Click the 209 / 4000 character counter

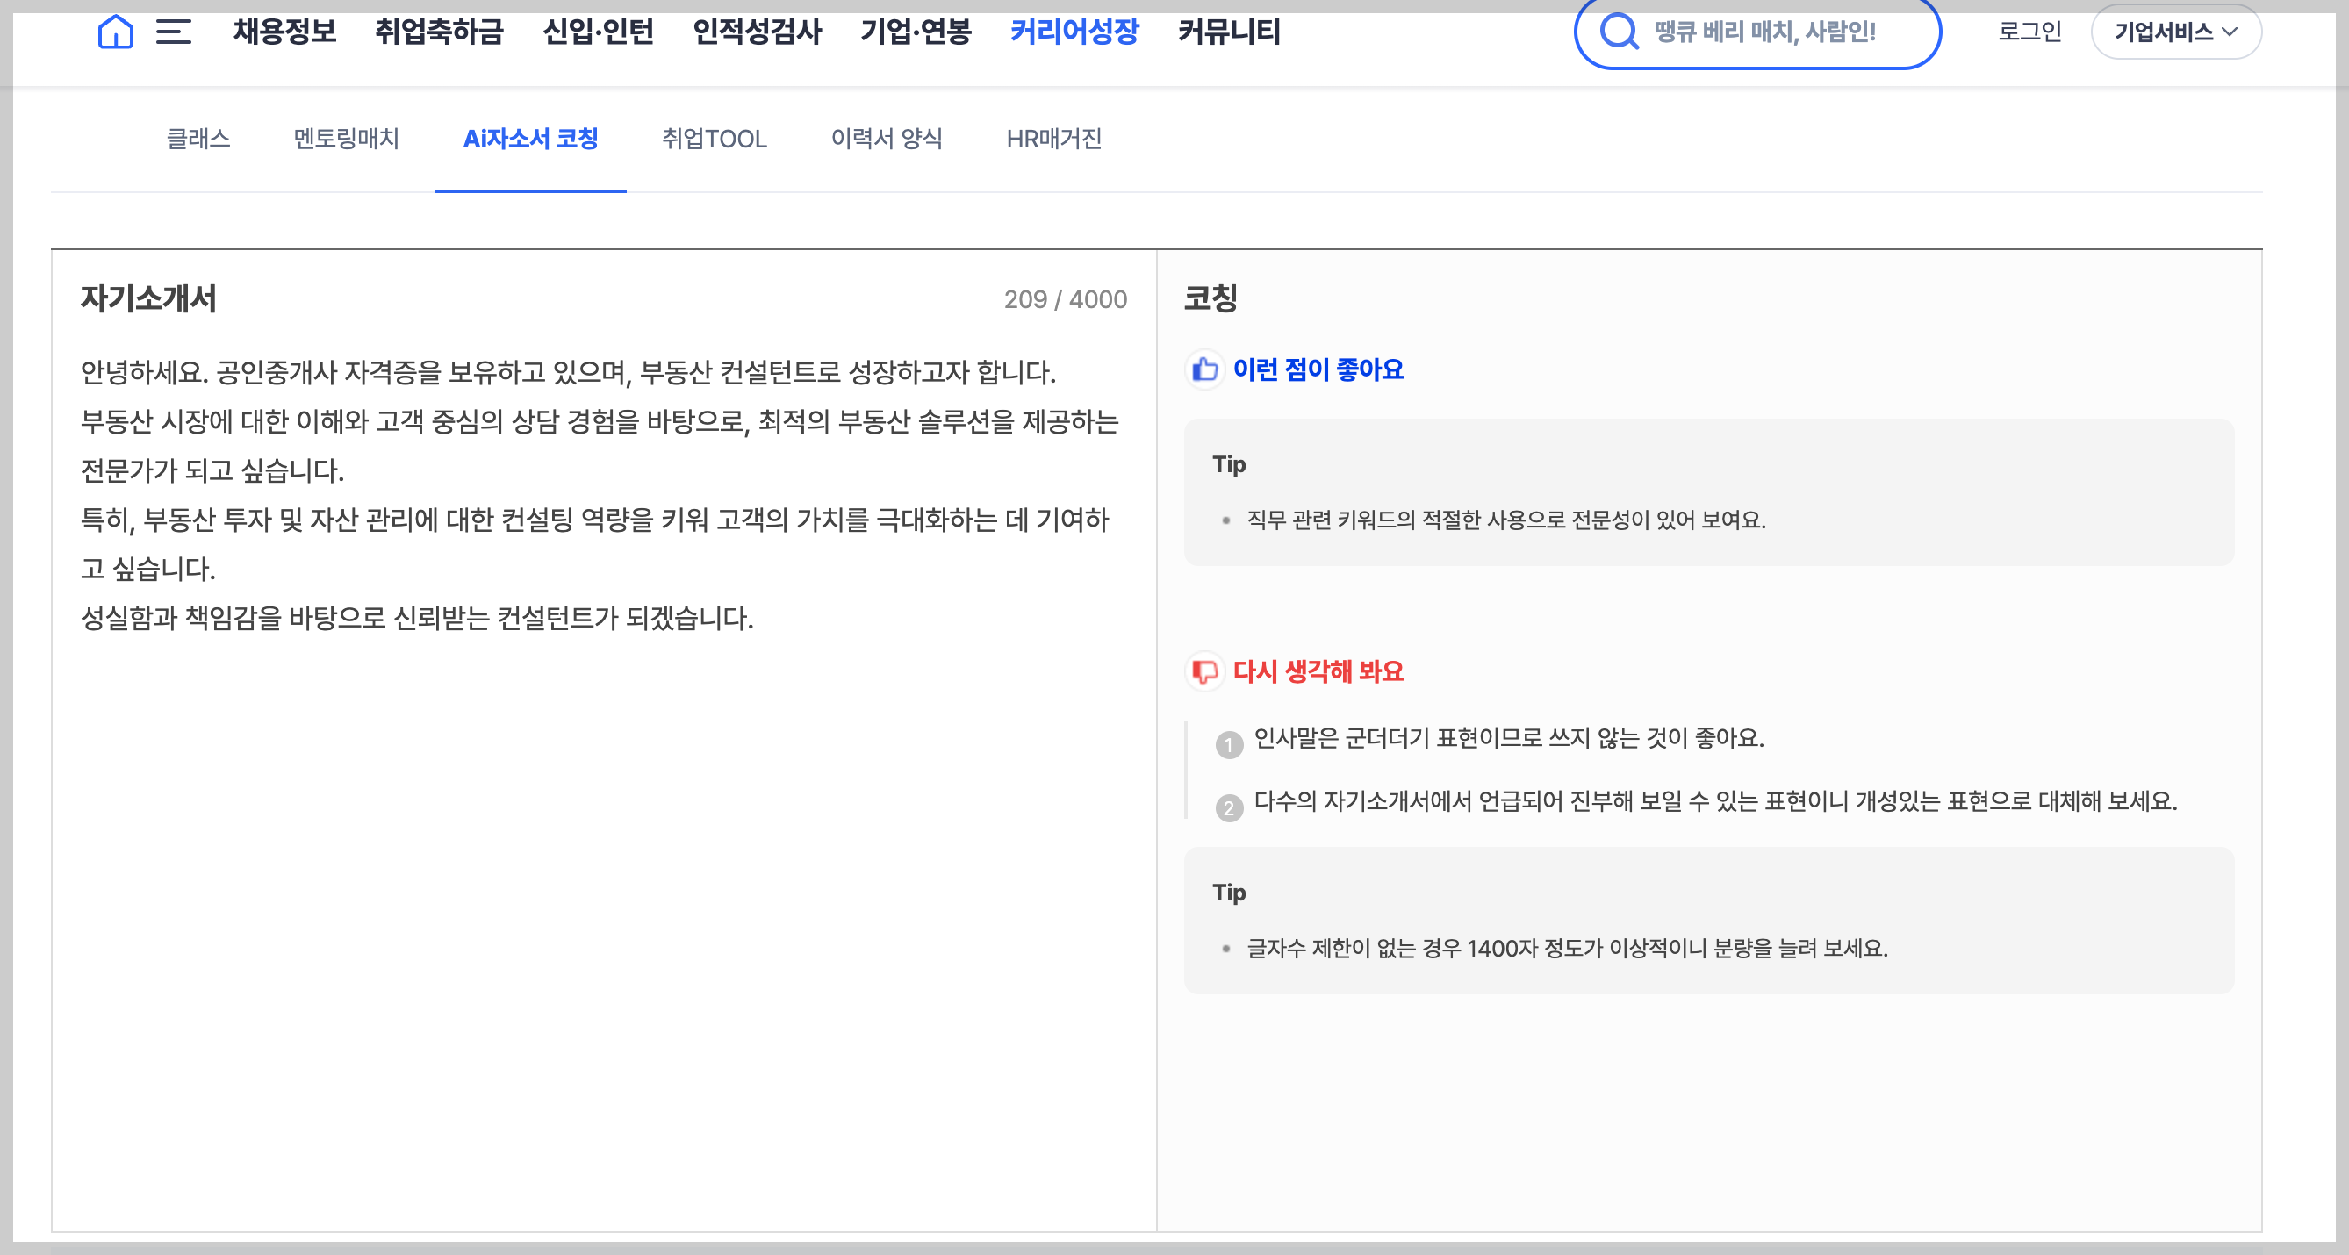tap(1065, 299)
